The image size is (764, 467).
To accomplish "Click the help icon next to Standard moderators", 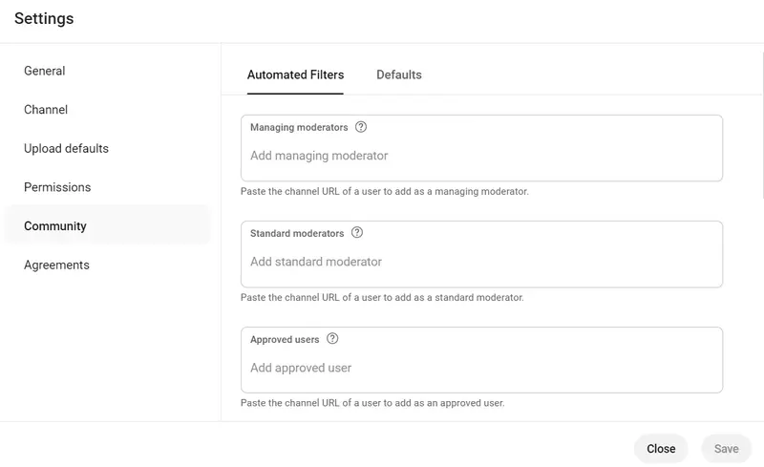I will [357, 233].
